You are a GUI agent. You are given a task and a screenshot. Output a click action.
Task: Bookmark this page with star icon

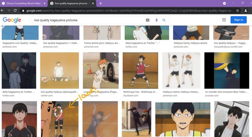click(x=238, y=11)
